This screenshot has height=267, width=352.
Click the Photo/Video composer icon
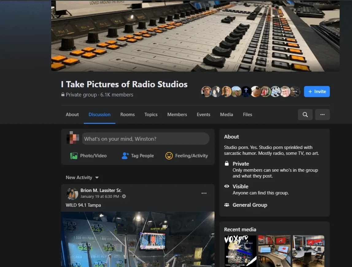(x=74, y=156)
